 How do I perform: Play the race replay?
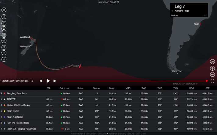pos(48,81)
